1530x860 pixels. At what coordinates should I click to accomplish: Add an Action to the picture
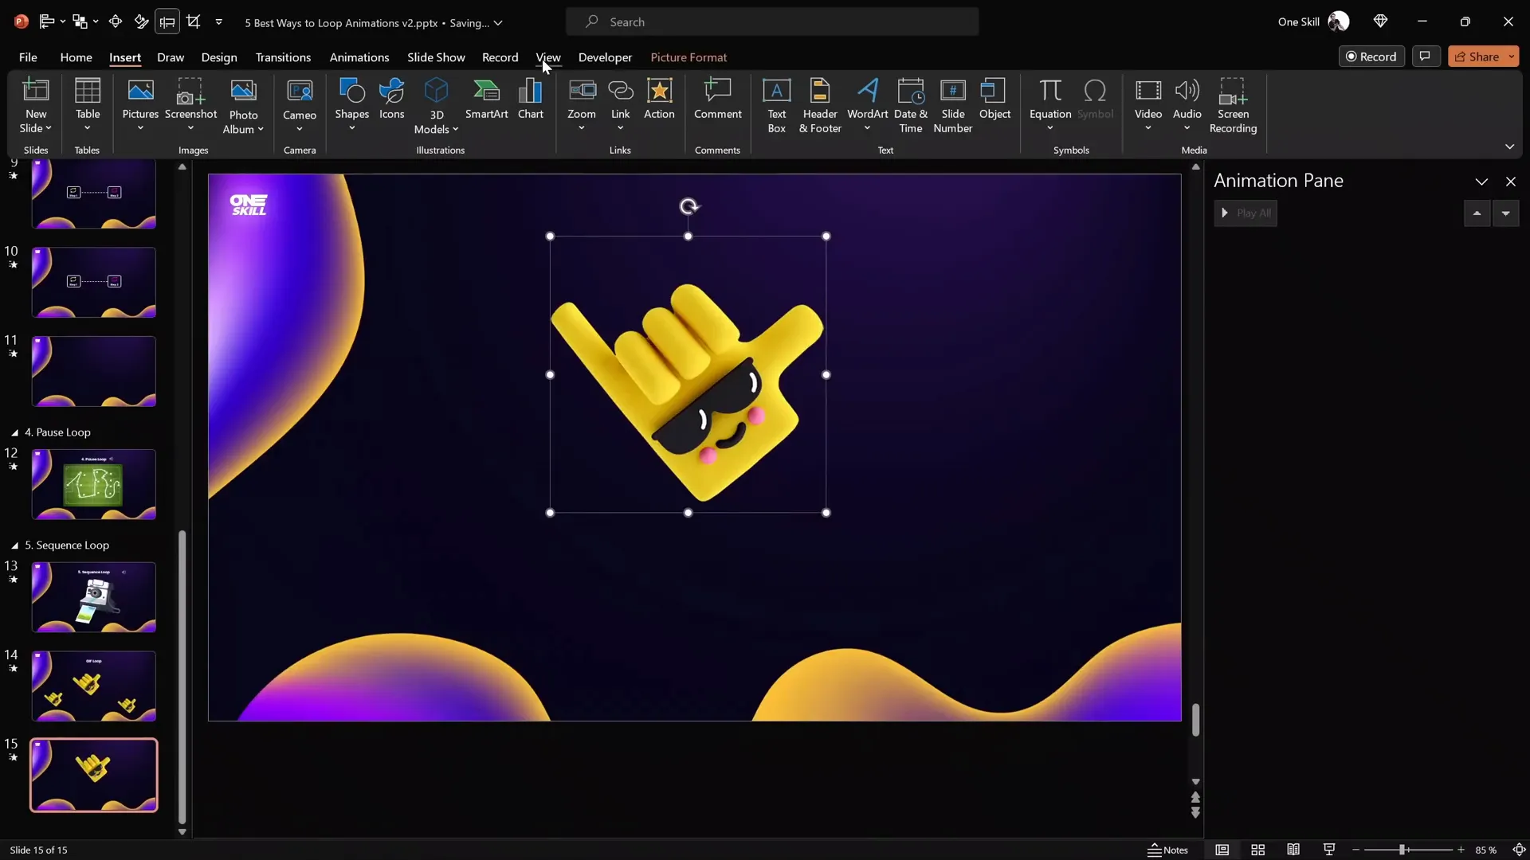pyautogui.click(x=659, y=99)
